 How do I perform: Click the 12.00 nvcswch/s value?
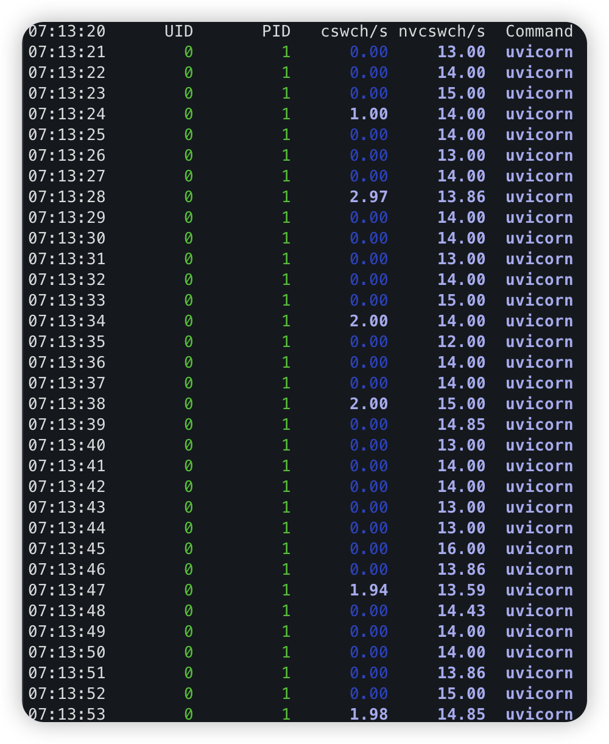click(x=461, y=342)
